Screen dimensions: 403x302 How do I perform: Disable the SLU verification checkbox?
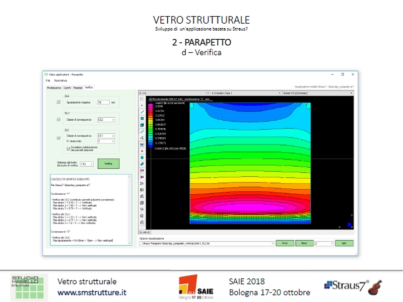58,119
